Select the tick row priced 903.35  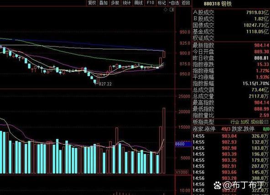point(231,160)
